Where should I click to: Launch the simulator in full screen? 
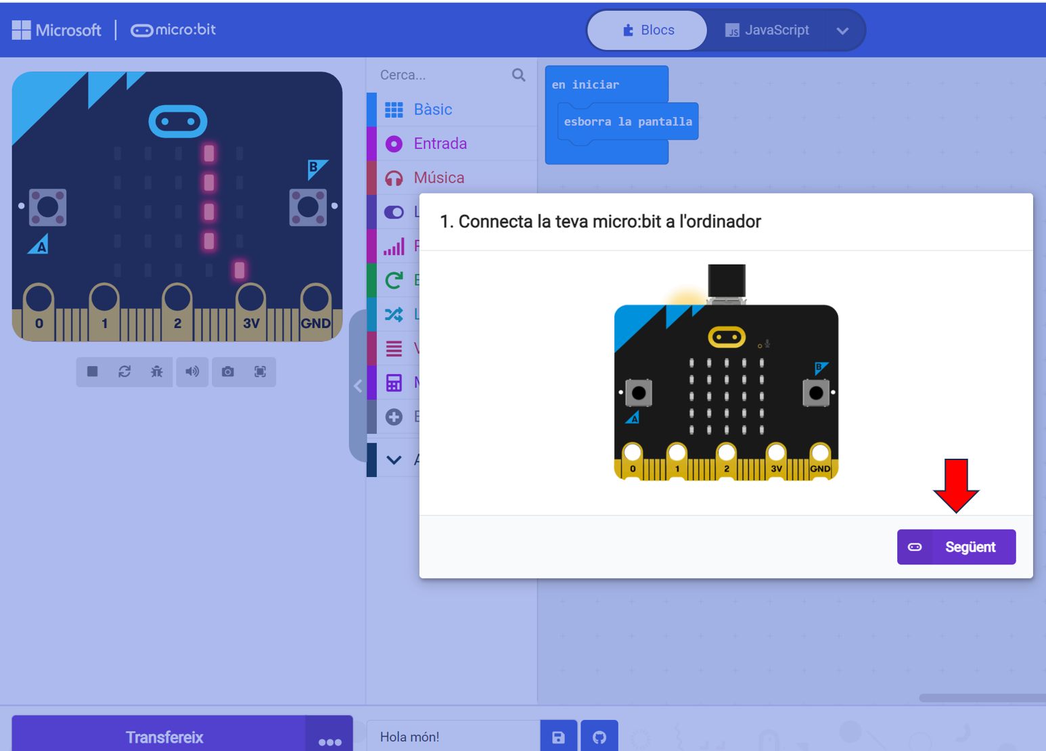[x=260, y=371]
